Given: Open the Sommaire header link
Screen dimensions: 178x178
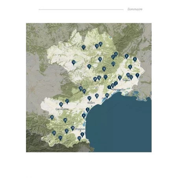Looking at the screenshot, I should pos(135,9).
